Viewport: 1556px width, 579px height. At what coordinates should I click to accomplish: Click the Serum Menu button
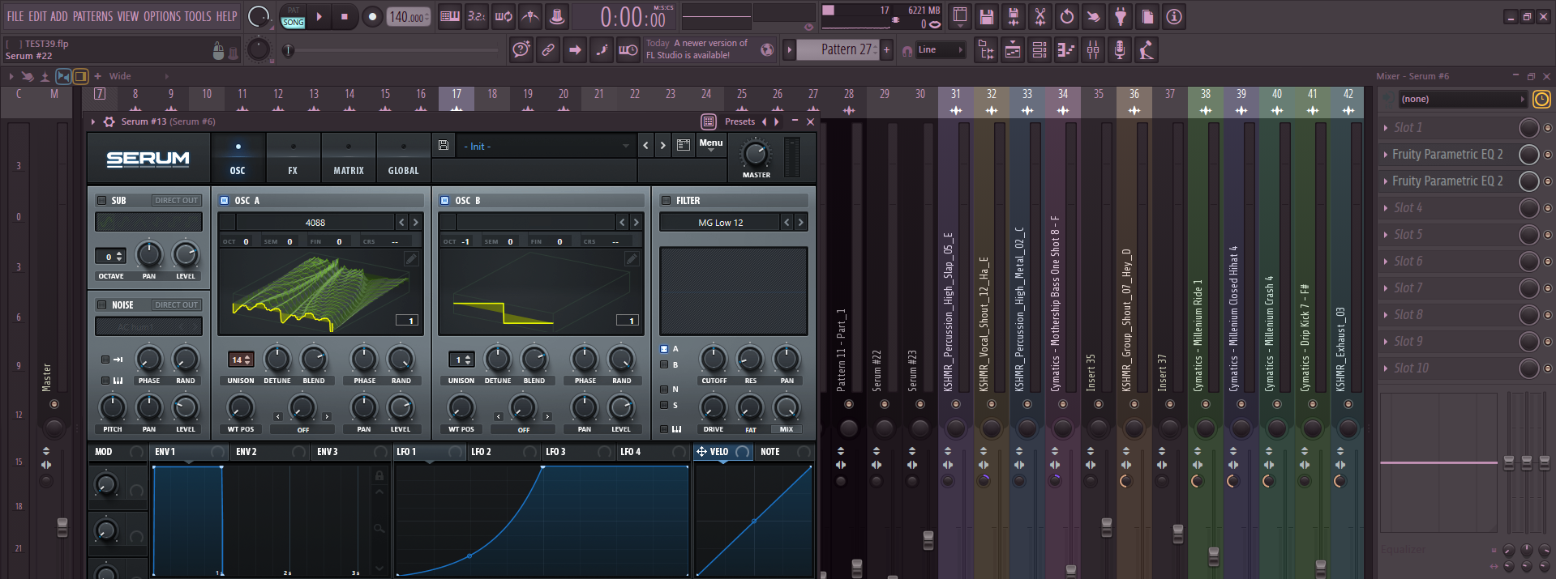coord(711,144)
